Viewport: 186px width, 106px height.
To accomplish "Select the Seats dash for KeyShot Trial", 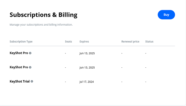I will (66, 82).
